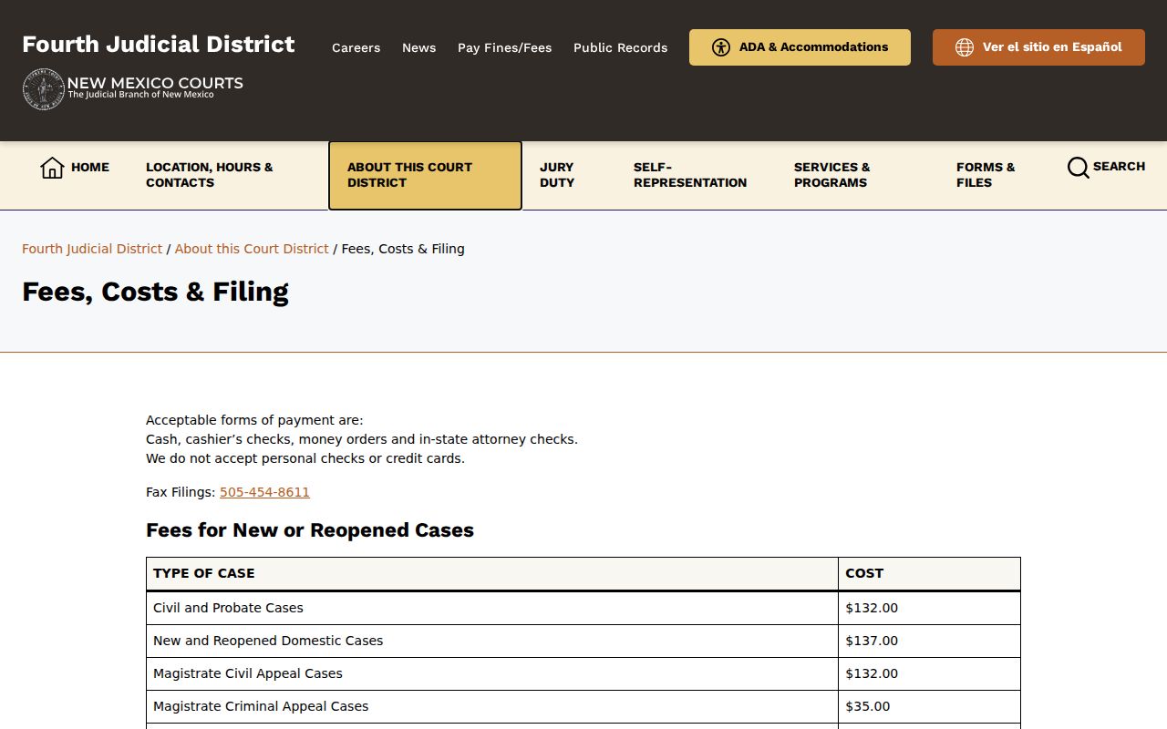Switch site to Español
This screenshot has height=729, width=1167.
1038,47
